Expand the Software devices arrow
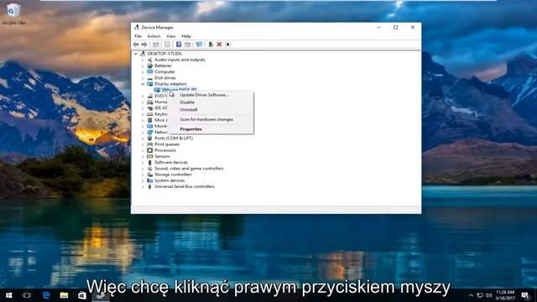The image size is (537, 302). pyautogui.click(x=143, y=163)
